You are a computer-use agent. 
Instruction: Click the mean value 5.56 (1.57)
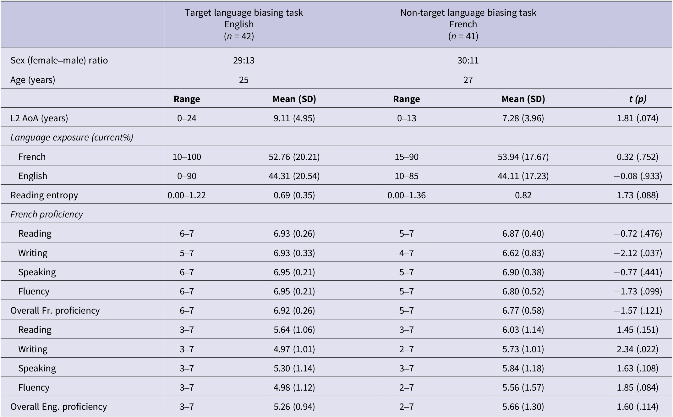click(x=523, y=387)
